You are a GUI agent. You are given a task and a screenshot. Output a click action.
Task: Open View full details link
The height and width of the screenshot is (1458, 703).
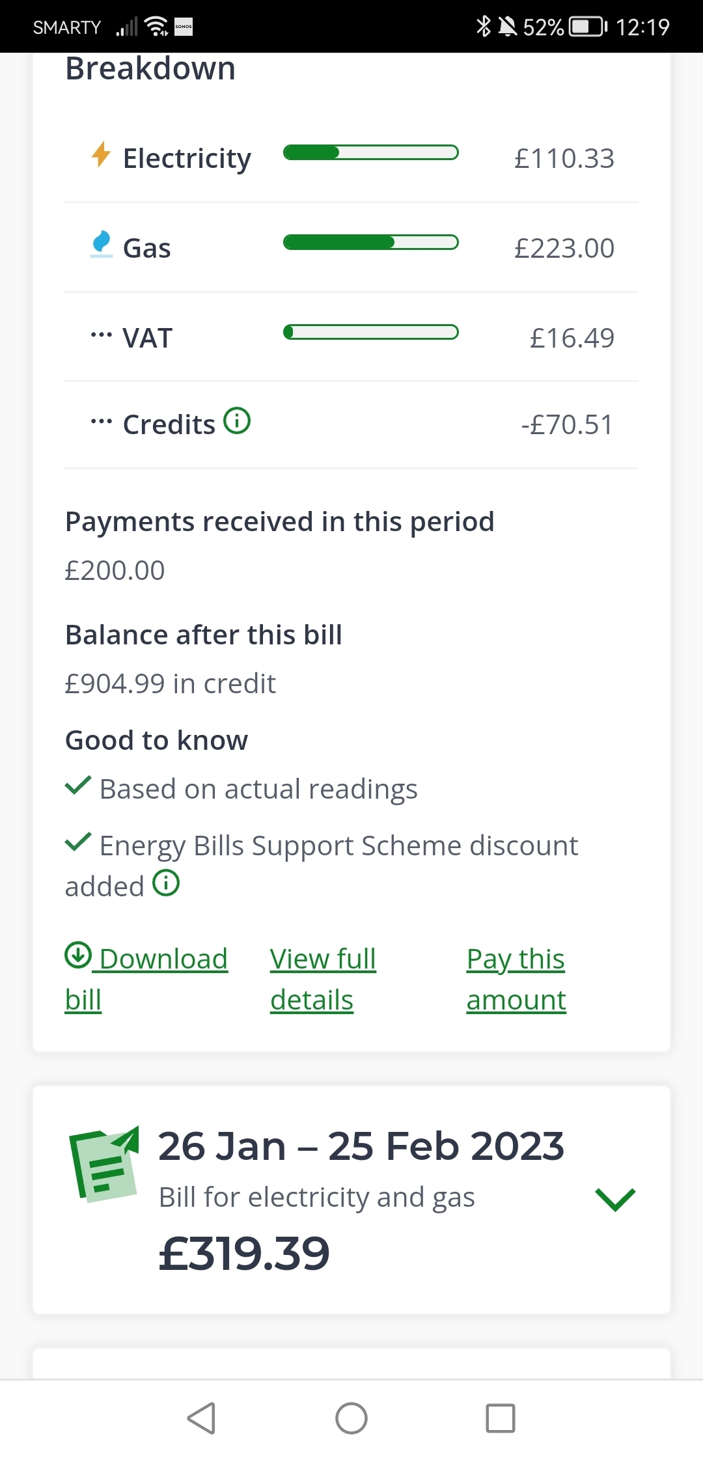point(324,979)
